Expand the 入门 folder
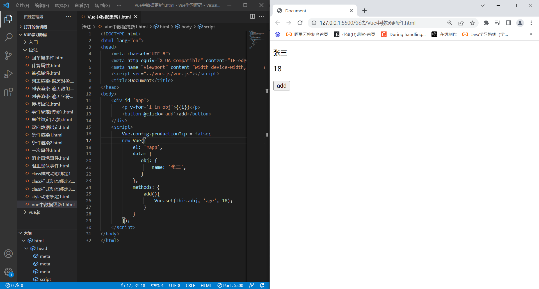 coord(47,42)
